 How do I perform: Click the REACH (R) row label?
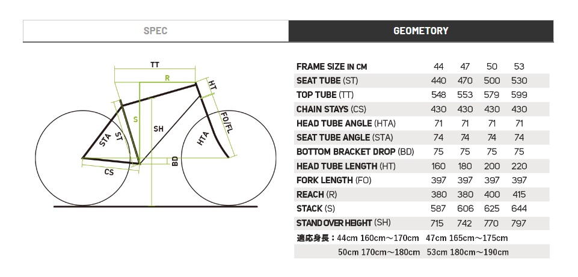pos(316,195)
